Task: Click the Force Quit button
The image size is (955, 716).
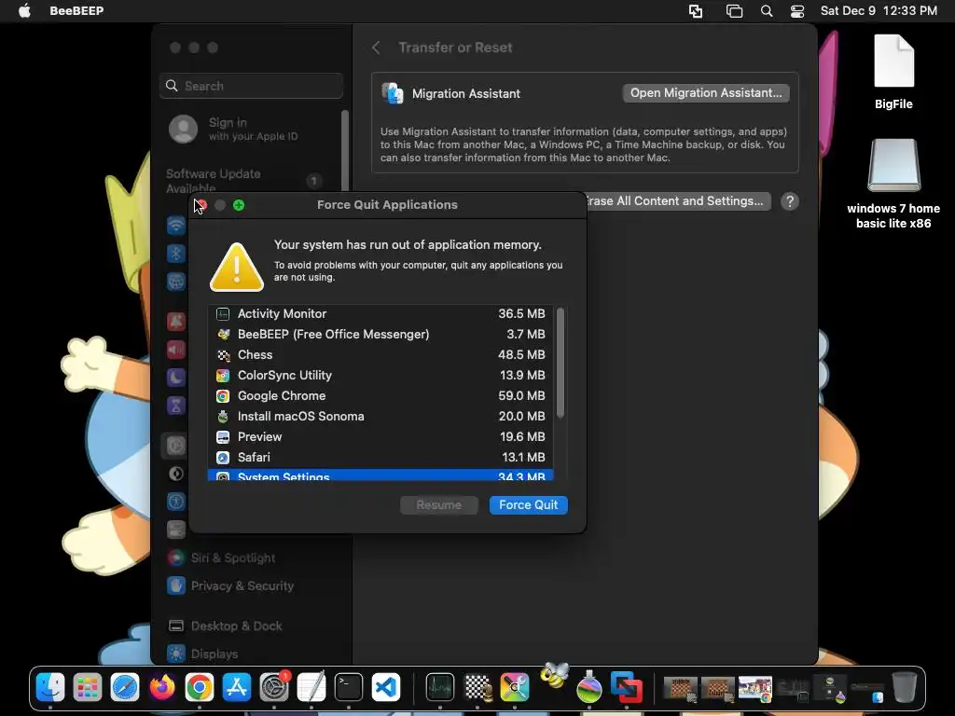Action: pyautogui.click(x=528, y=504)
